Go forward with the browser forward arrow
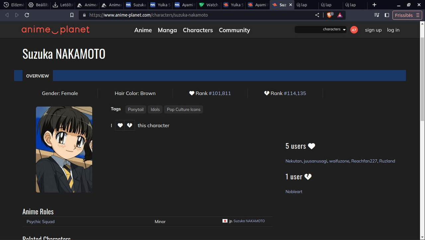425x240 pixels. [x=17, y=15]
